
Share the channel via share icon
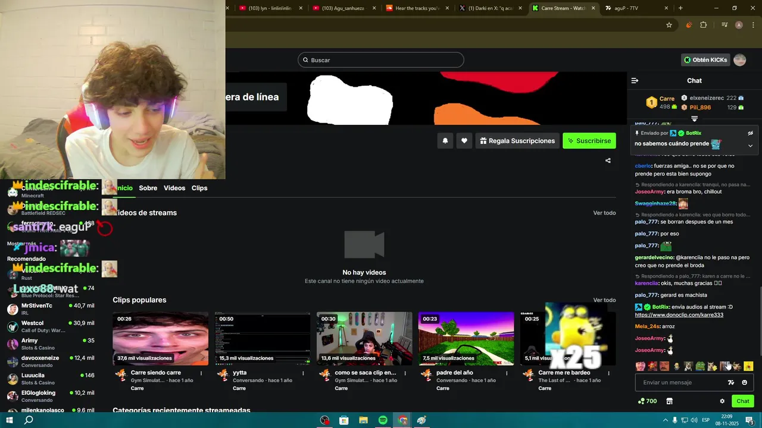pyautogui.click(x=608, y=160)
